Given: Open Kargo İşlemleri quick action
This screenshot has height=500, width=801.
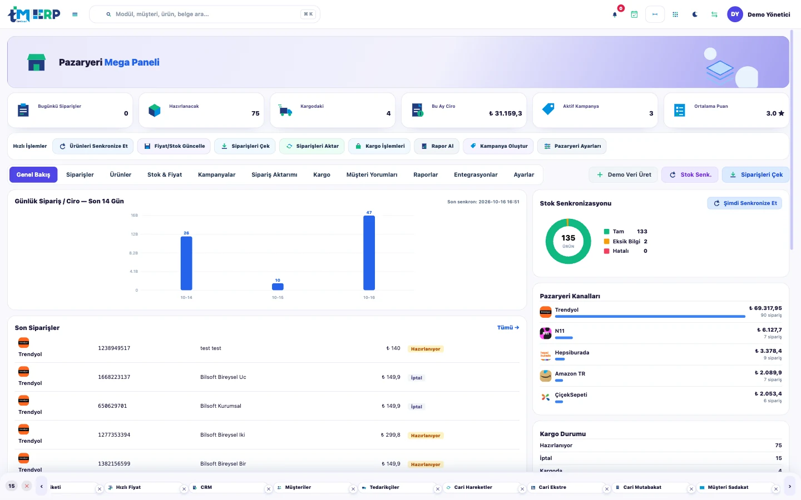Looking at the screenshot, I should click(x=379, y=146).
